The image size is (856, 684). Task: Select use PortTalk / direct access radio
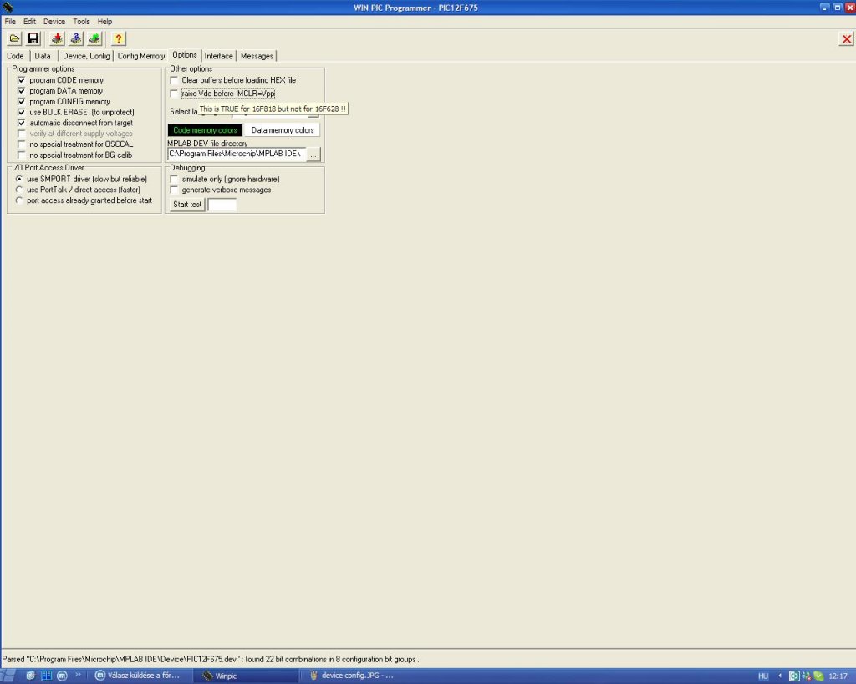19,190
